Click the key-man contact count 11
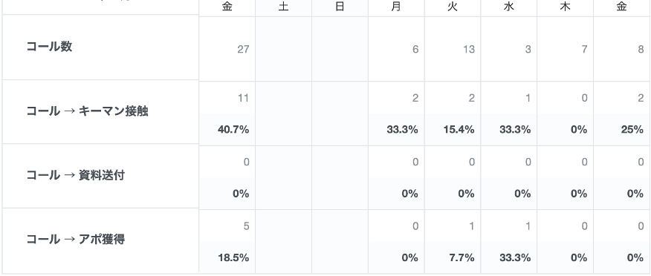This screenshot has width=651, height=276. [243, 98]
